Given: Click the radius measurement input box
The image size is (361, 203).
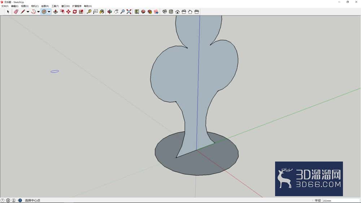Looking at the screenshot, I should coord(341,200).
